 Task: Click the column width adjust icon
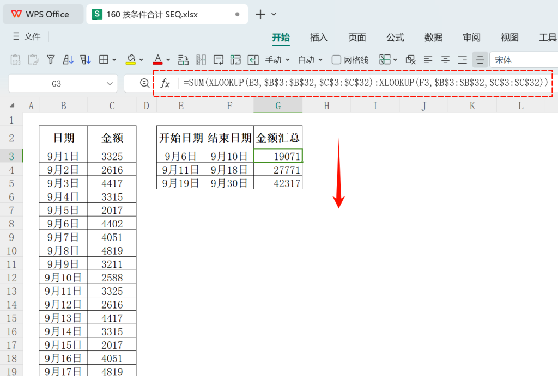click(201, 60)
